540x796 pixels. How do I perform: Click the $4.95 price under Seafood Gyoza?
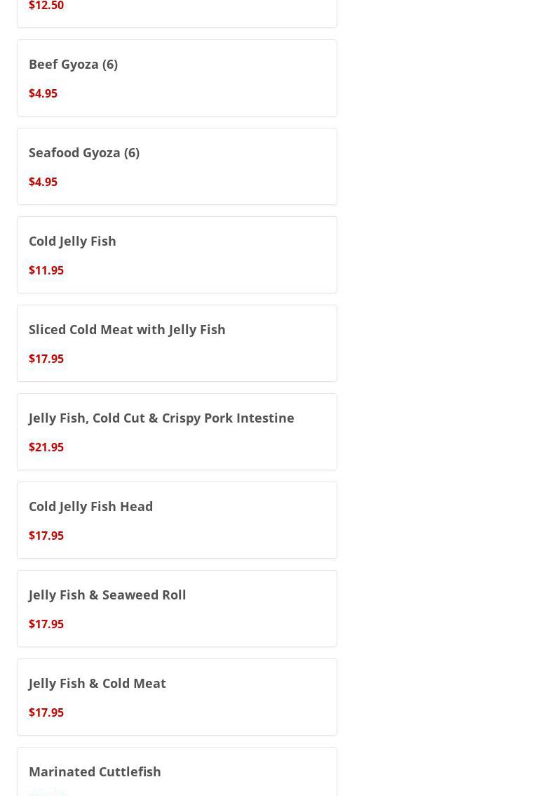point(43,182)
